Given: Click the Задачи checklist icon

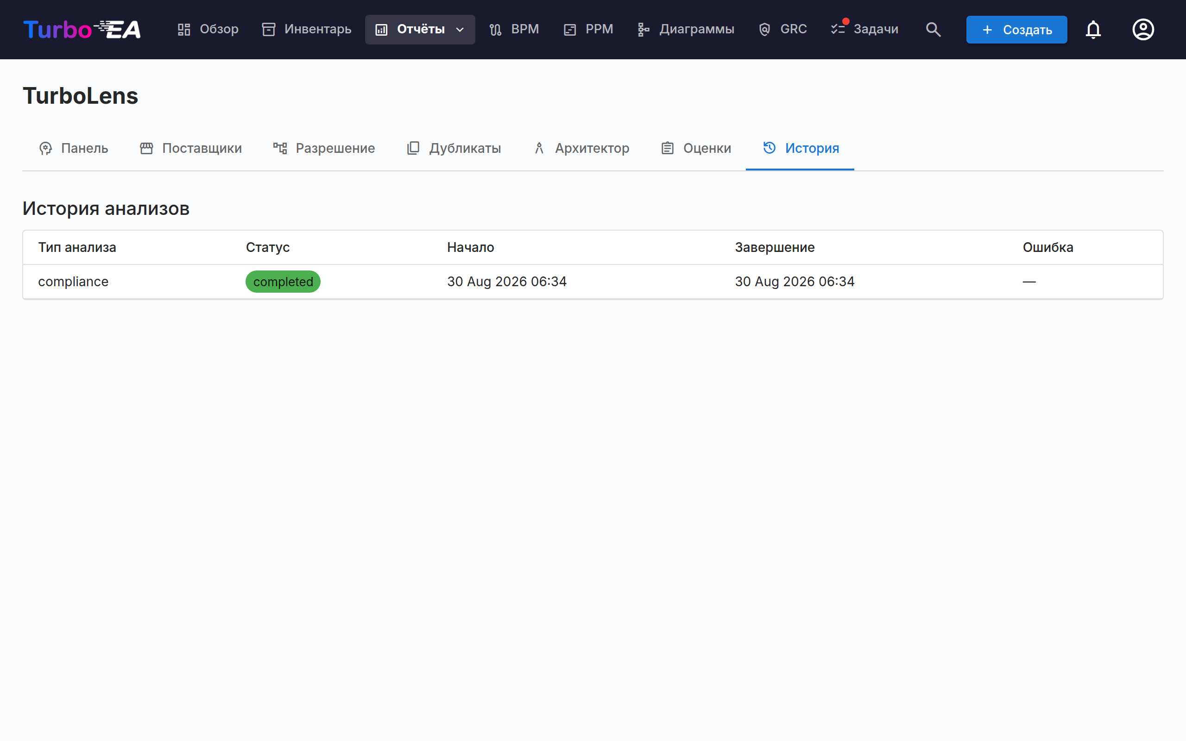Looking at the screenshot, I should click(x=838, y=29).
